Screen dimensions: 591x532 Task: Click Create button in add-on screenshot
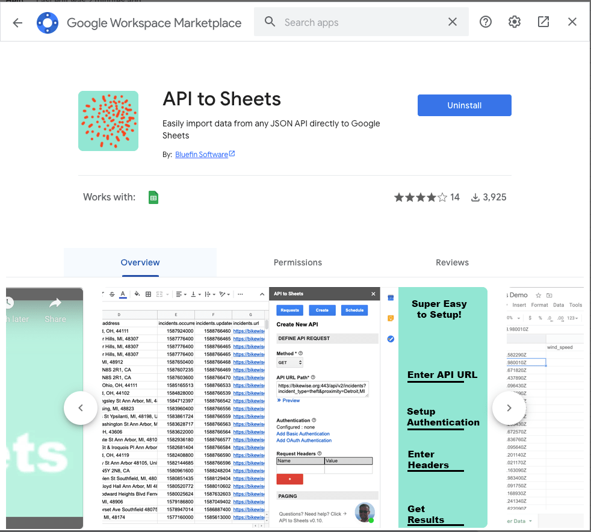(x=322, y=310)
